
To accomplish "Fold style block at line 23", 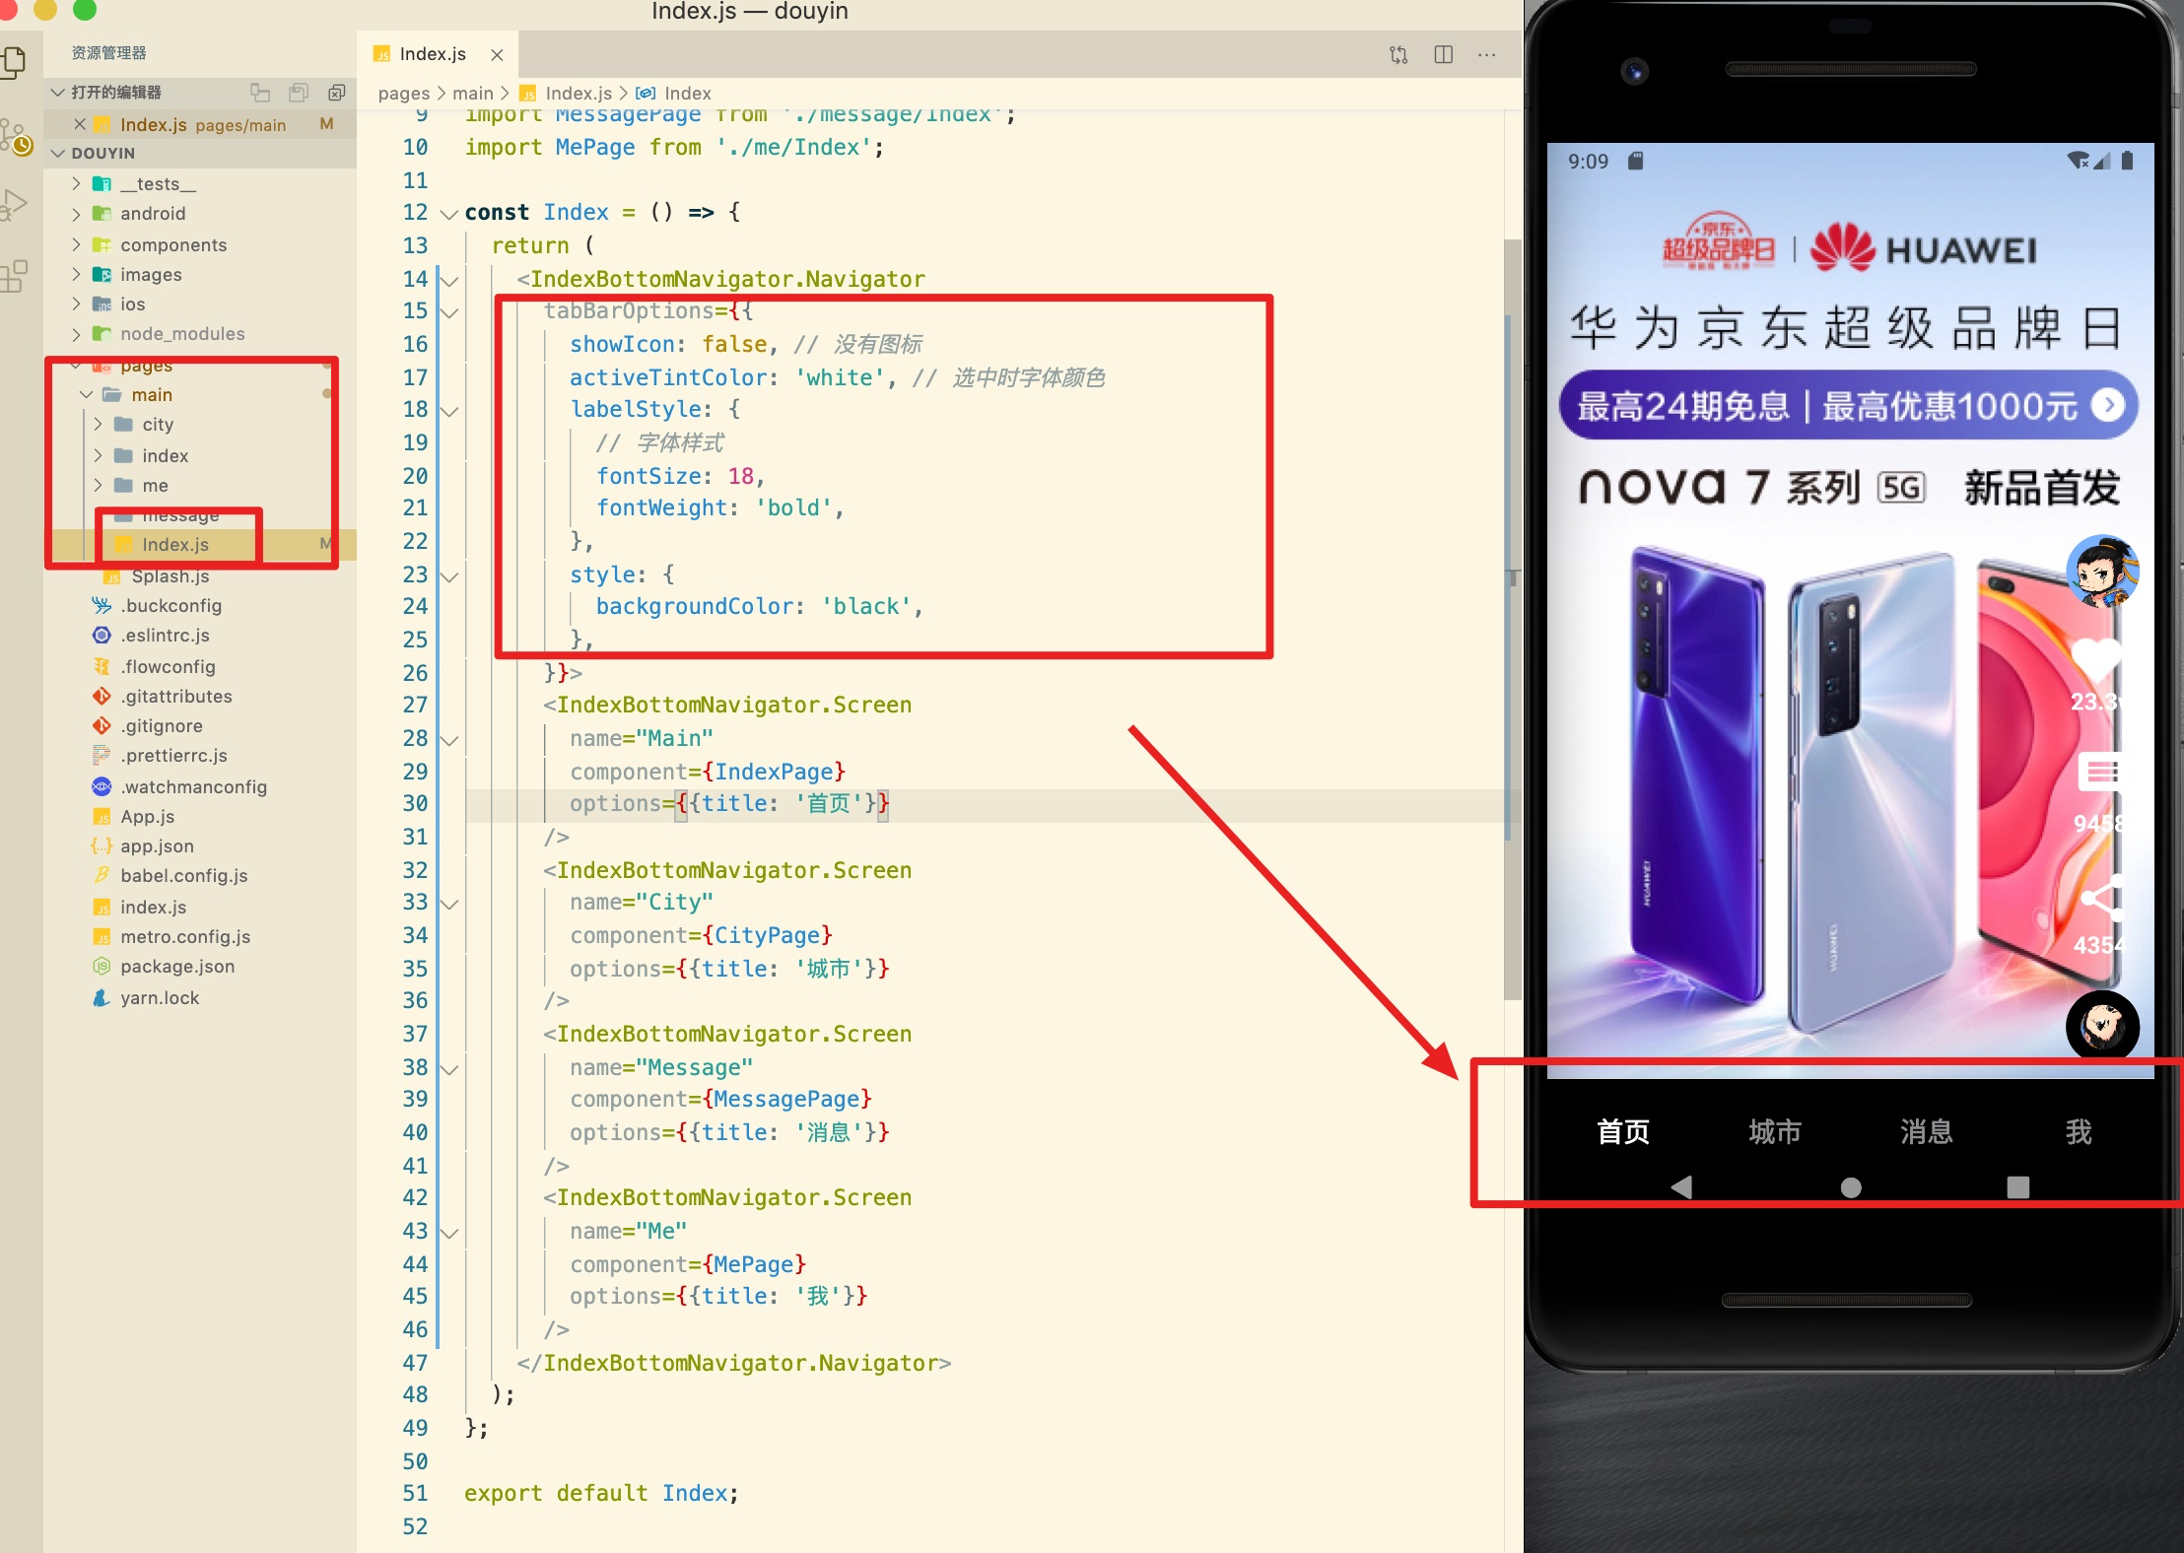I will [x=449, y=576].
